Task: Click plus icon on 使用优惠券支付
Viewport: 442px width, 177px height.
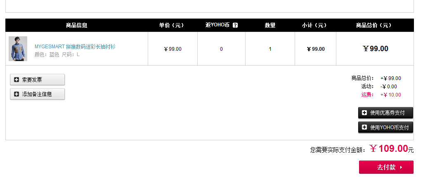Action: point(364,113)
